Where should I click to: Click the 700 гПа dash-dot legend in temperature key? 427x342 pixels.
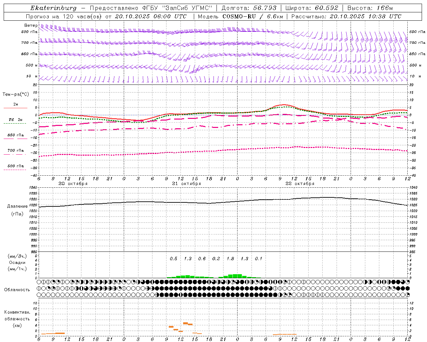[15, 154]
